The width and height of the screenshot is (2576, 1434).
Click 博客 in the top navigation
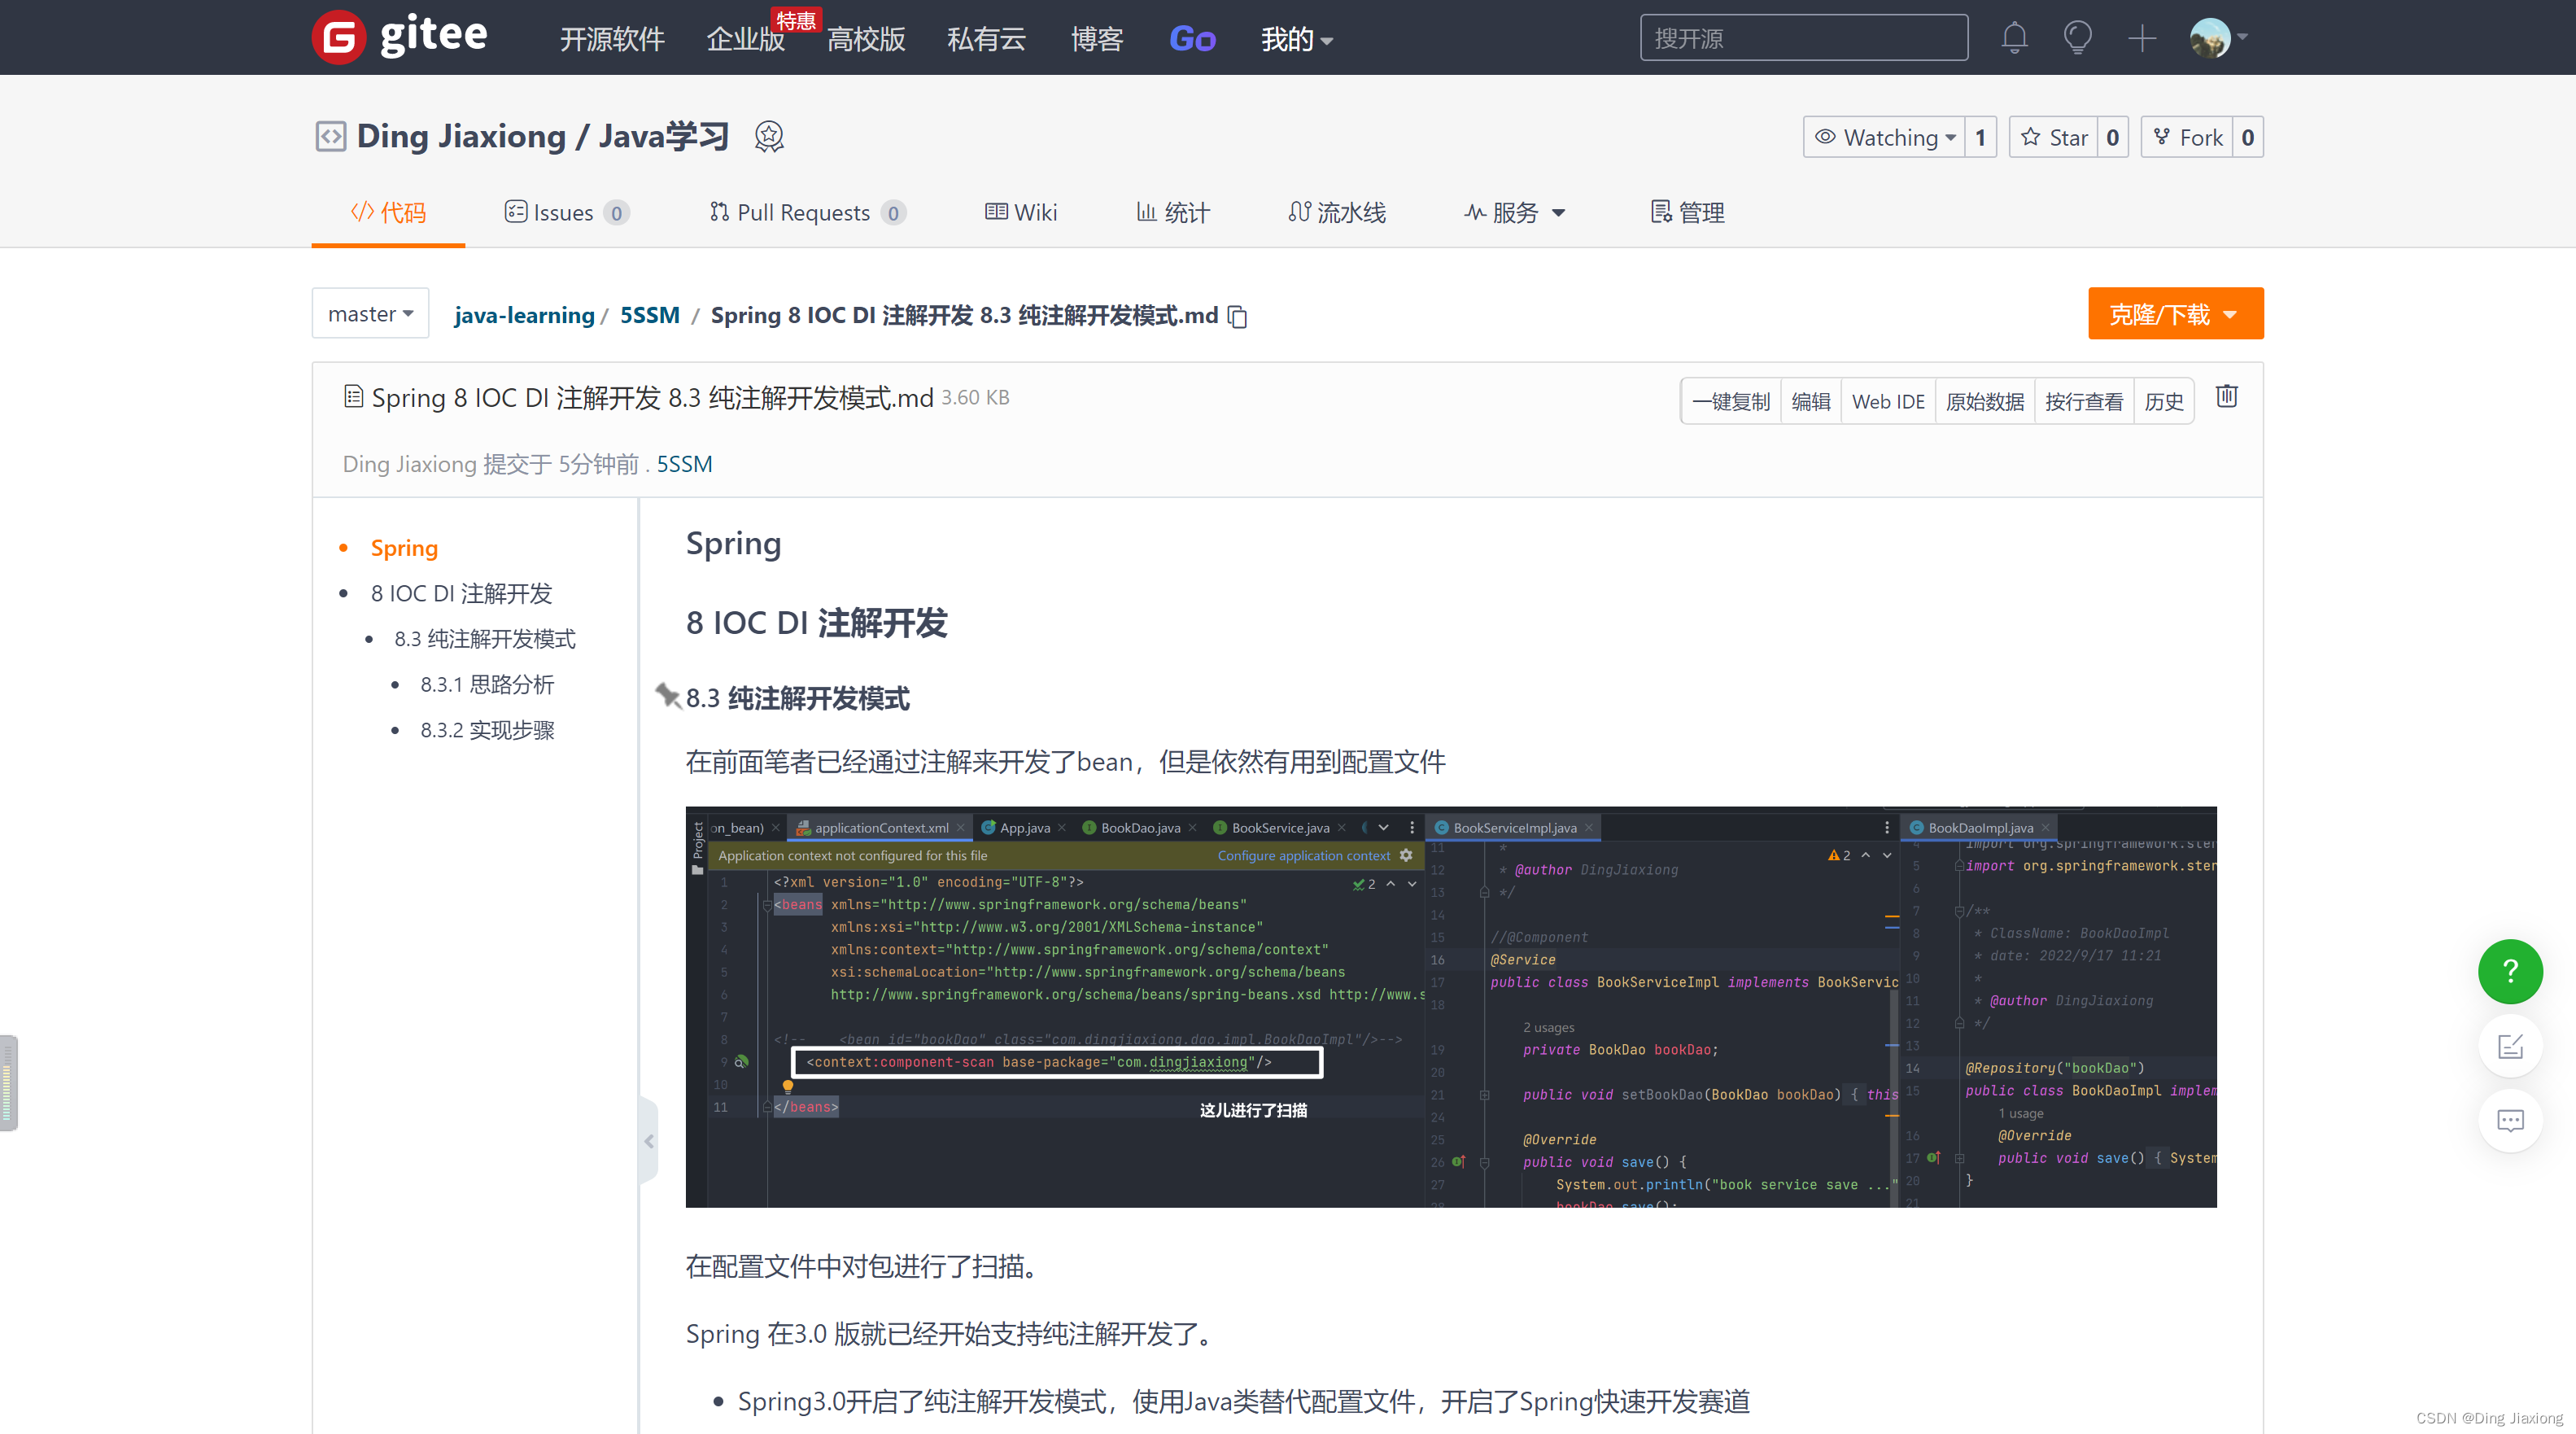coord(1097,39)
